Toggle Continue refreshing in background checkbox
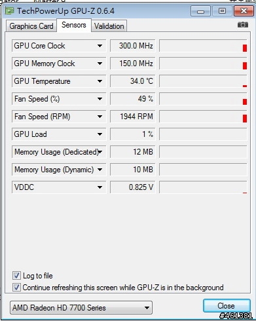The image size is (256, 321). [16, 288]
